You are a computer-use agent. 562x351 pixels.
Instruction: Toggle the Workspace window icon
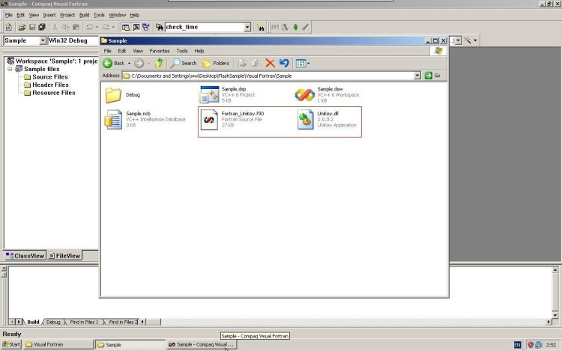coord(125,27)
